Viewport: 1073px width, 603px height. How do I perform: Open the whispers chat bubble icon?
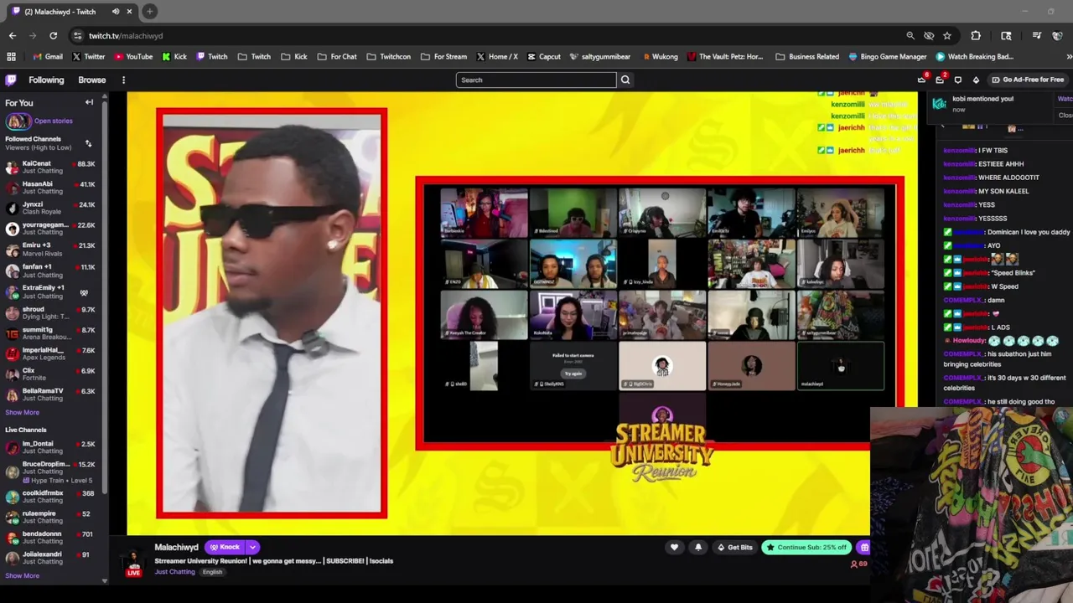click(958, 80)
